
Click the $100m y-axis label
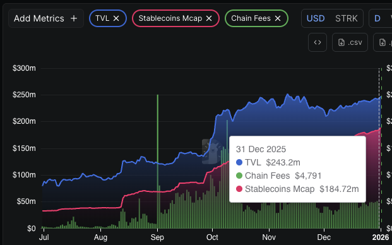point(24,175)
